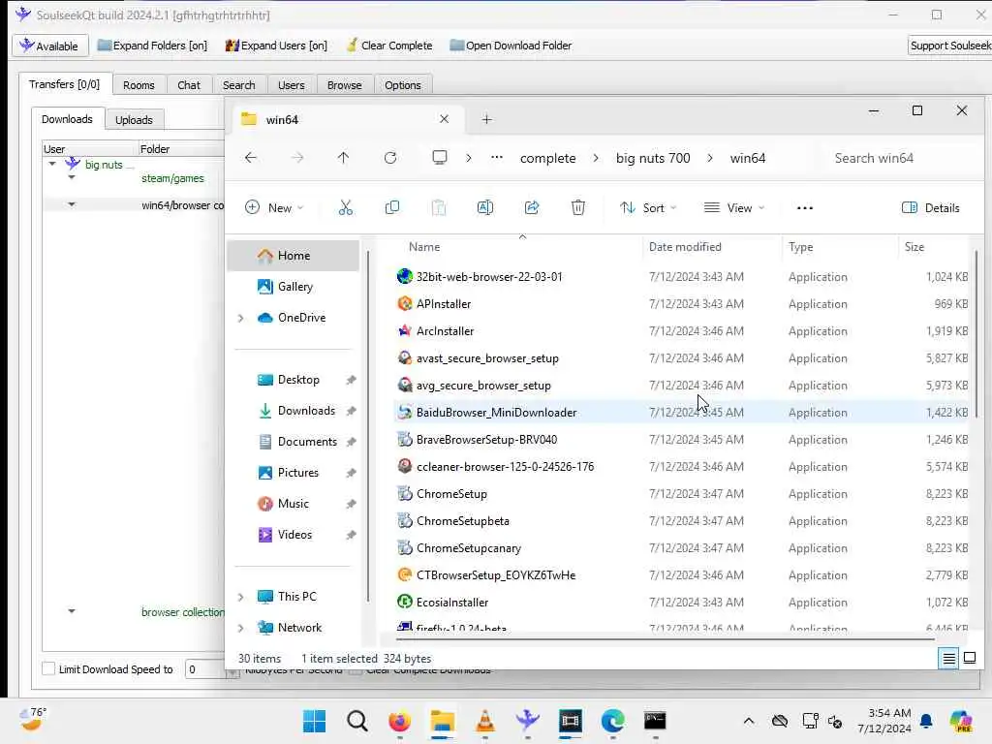Image resolution: width=992 pixels, height=744 pixels.
Task: Select the 32bit-web-browser-22-03-01 globe icon
Action: [x=404, y=276]
